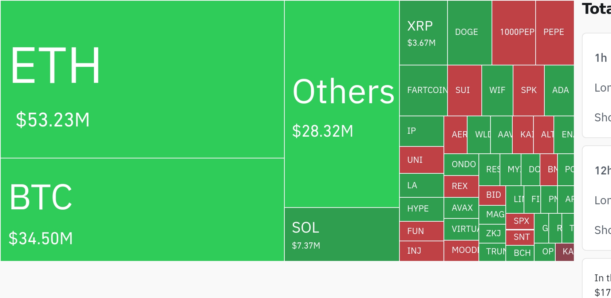611x298 pixels.
Task: Click the ONDO tile
Action: click(461, 164)
